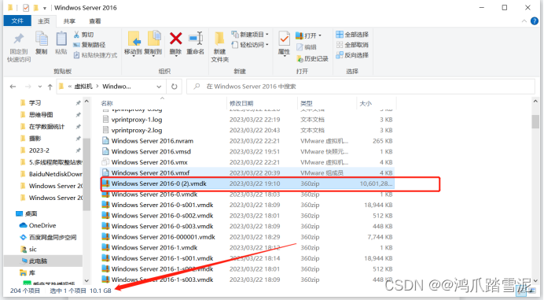This screenshot has height=300, width=544.
Task: Click the file list scroll up arrow
Action: (x=535, y=101)
